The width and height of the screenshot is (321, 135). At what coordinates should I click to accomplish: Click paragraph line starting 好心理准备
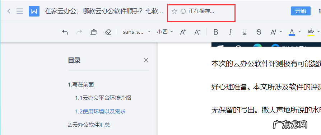pyautogui.click(x=266, y=87)
